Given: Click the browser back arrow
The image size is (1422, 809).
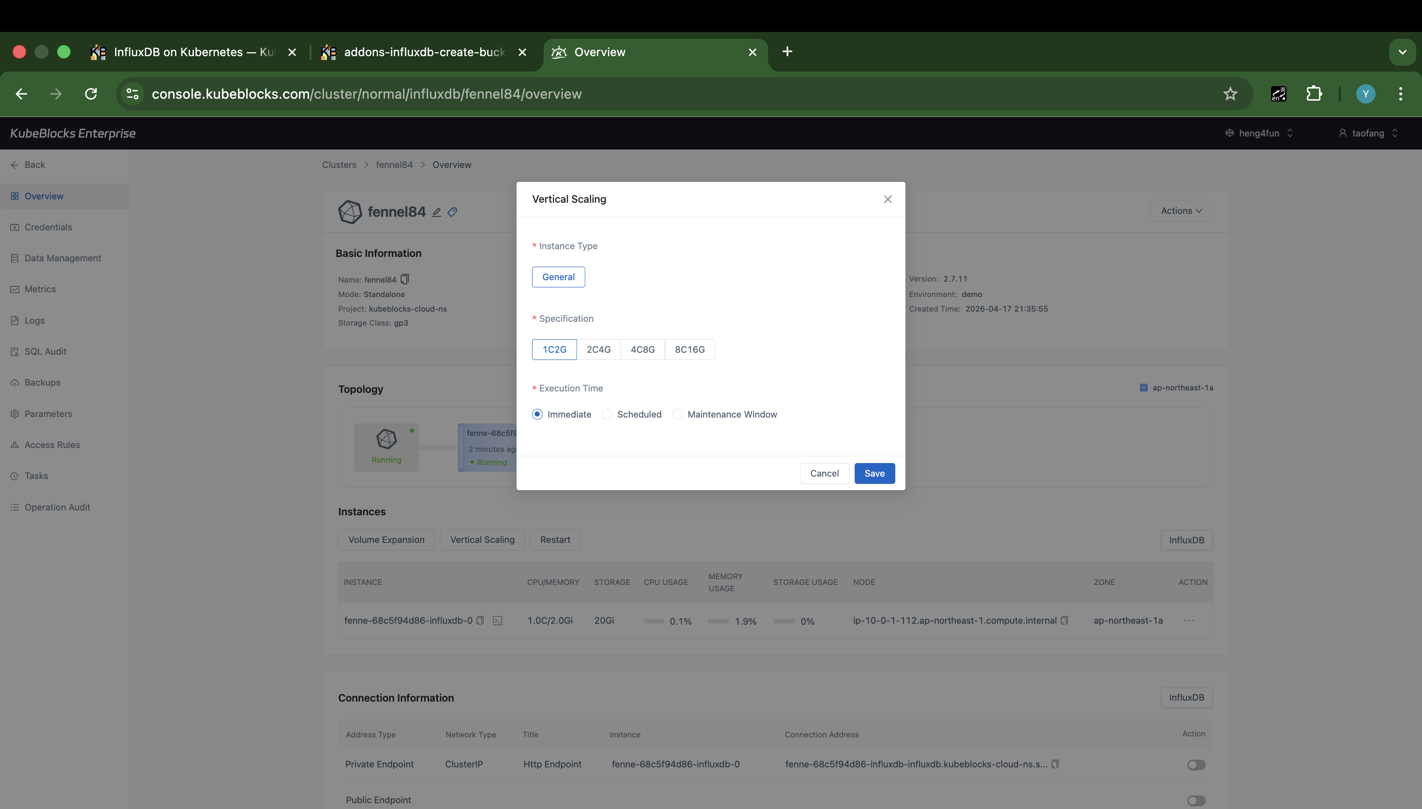Looking at the screenshot, I should [x=22, y=94].
